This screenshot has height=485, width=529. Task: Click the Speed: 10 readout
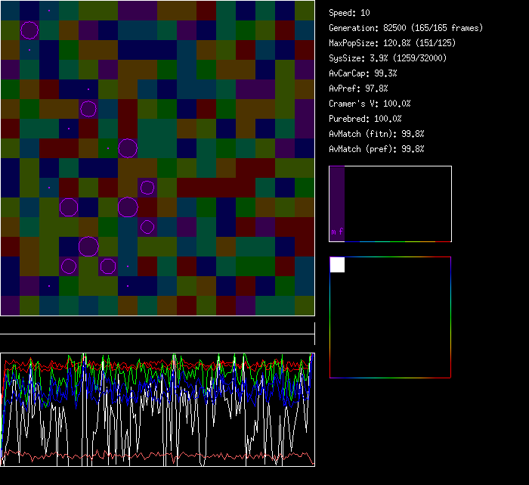coord(350,13)
